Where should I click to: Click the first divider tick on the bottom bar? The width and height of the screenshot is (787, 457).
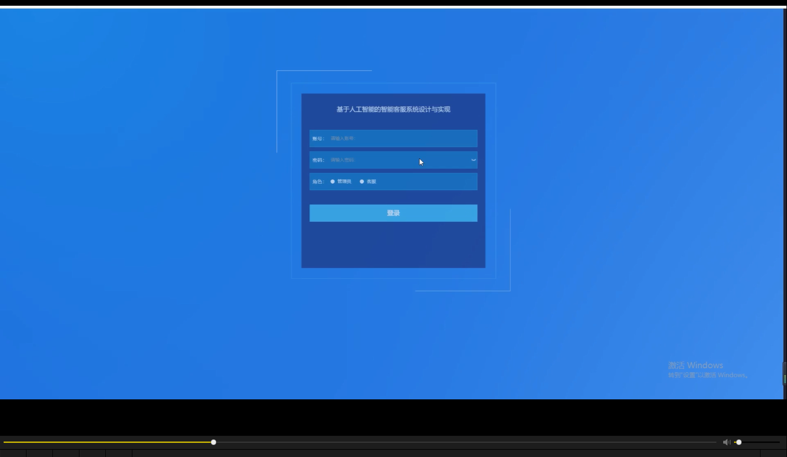(26, 452)
